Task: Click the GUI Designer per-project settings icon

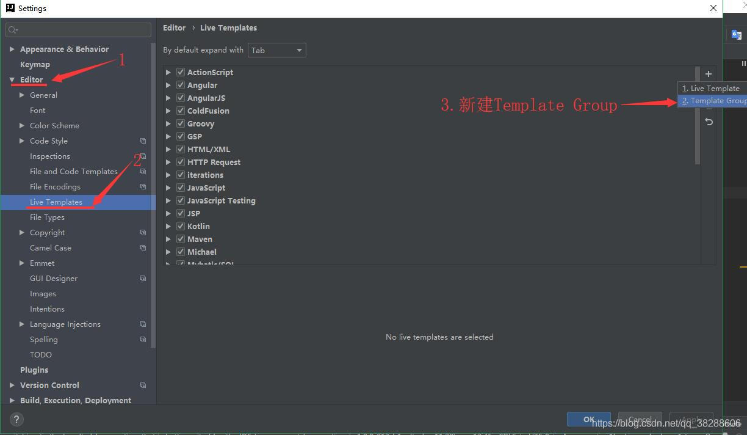Action: click(143, 279)
